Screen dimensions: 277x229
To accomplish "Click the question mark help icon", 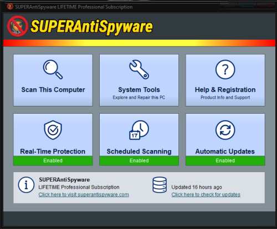I will tap(225, 70).
